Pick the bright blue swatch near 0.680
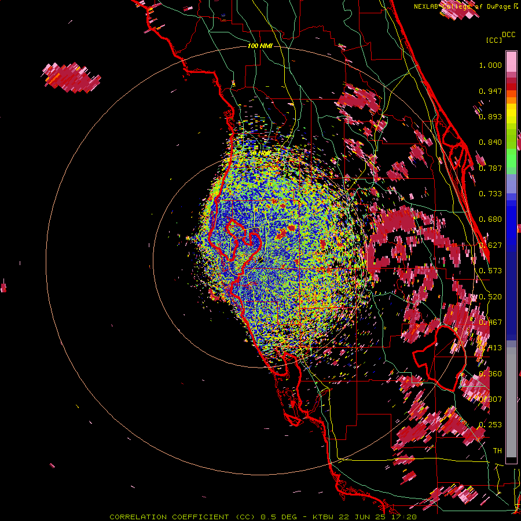The image size is (521, 521). pyautogui.click(x=511, y=221)
